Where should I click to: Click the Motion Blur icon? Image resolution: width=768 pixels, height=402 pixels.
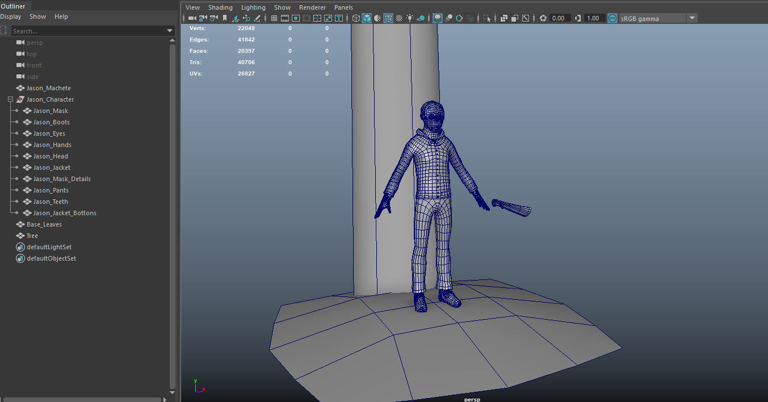point(449,18)
